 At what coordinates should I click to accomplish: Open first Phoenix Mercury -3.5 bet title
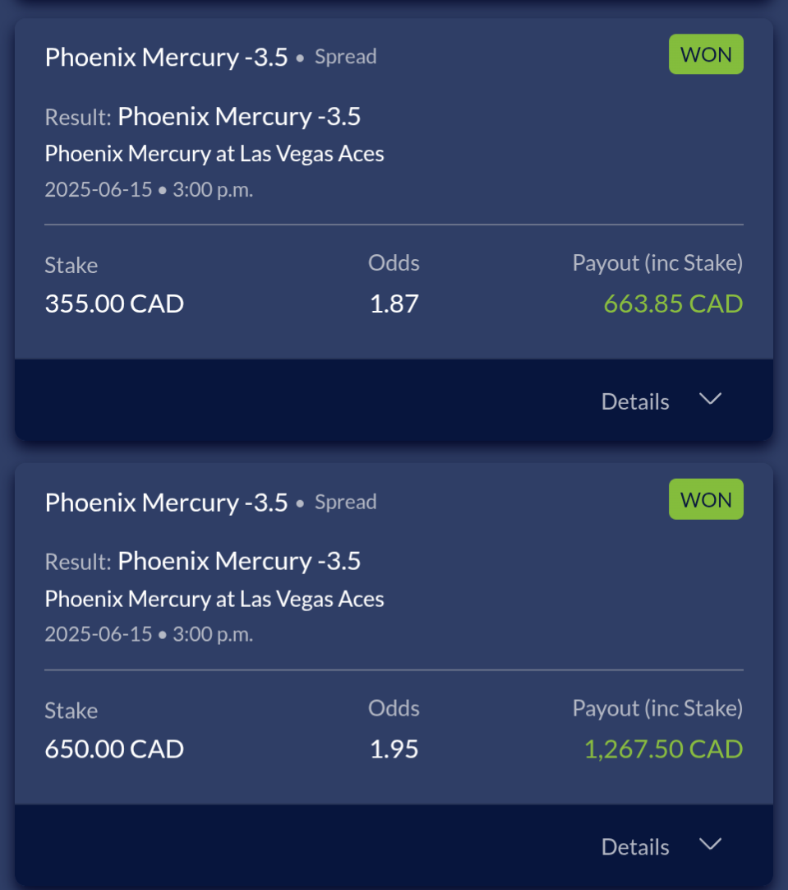pyautogui.click(x=166, y=58)
